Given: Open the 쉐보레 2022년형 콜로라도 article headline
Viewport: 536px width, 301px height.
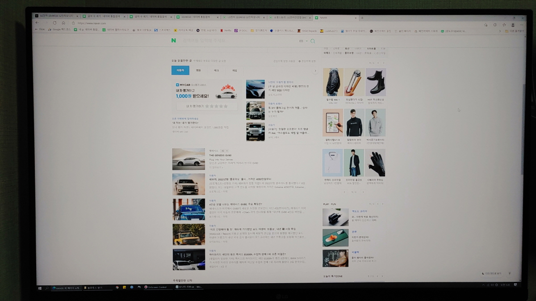Looking at the screenshot, I should click(240, 179).
